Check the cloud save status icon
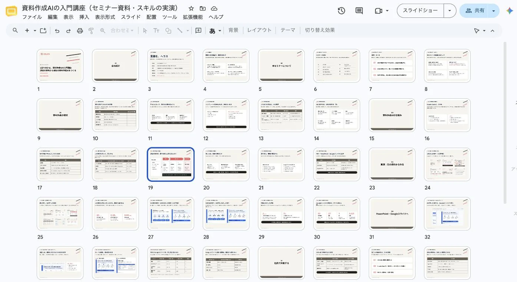This screenshot has height=282, width=517. click(214, 8)
